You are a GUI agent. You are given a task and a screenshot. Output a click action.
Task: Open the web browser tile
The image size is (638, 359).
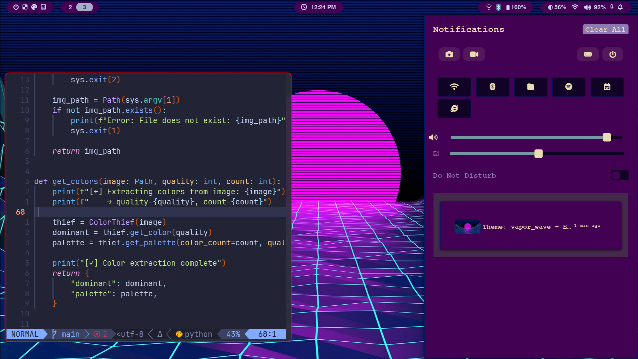(x=454, y=108)
